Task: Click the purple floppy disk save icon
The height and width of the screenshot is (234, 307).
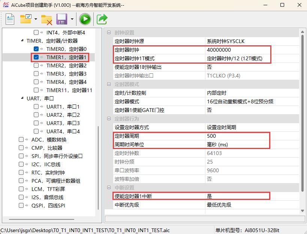Action: point(61,19)
